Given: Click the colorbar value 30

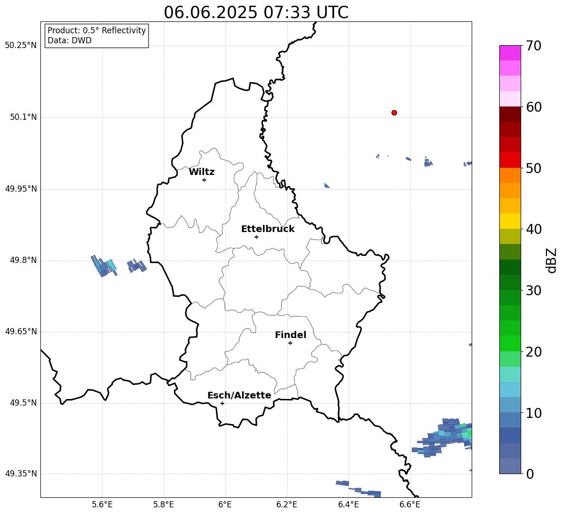Looking at the screenshot, I should coord(534,291).
